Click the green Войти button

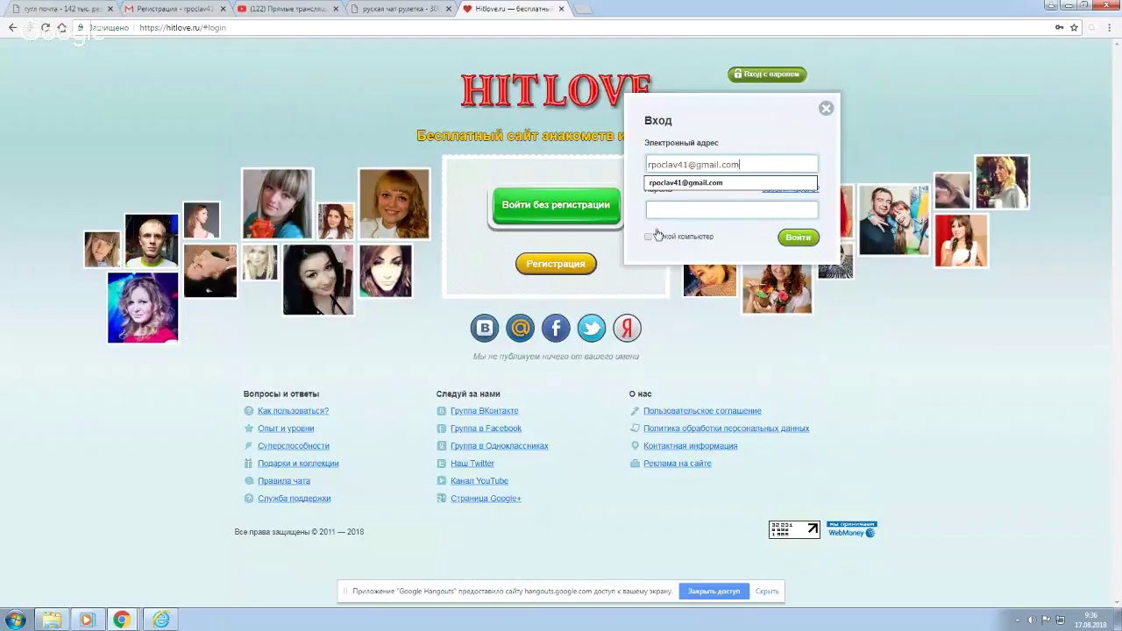(798, 238)
